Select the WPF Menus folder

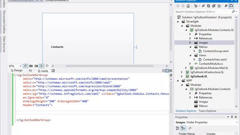203,106
